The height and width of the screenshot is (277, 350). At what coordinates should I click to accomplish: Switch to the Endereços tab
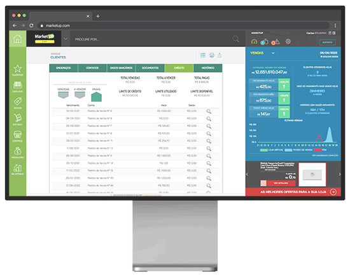64,68
